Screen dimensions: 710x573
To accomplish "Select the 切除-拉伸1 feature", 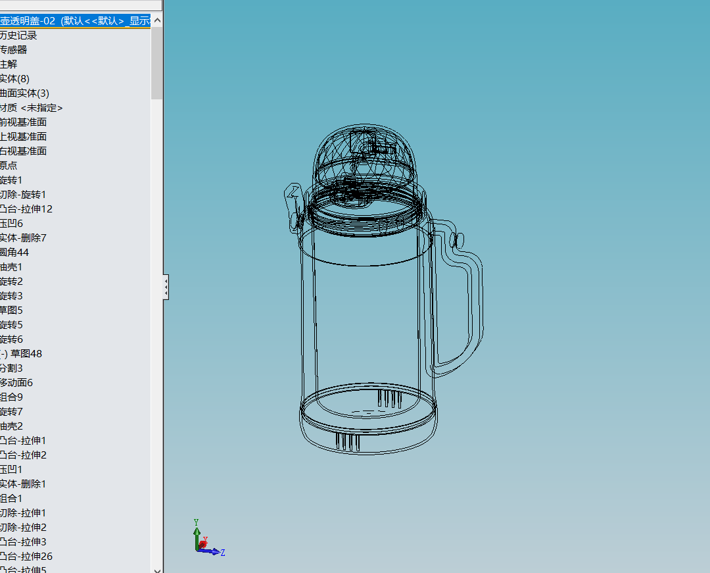I will (23, 512).
